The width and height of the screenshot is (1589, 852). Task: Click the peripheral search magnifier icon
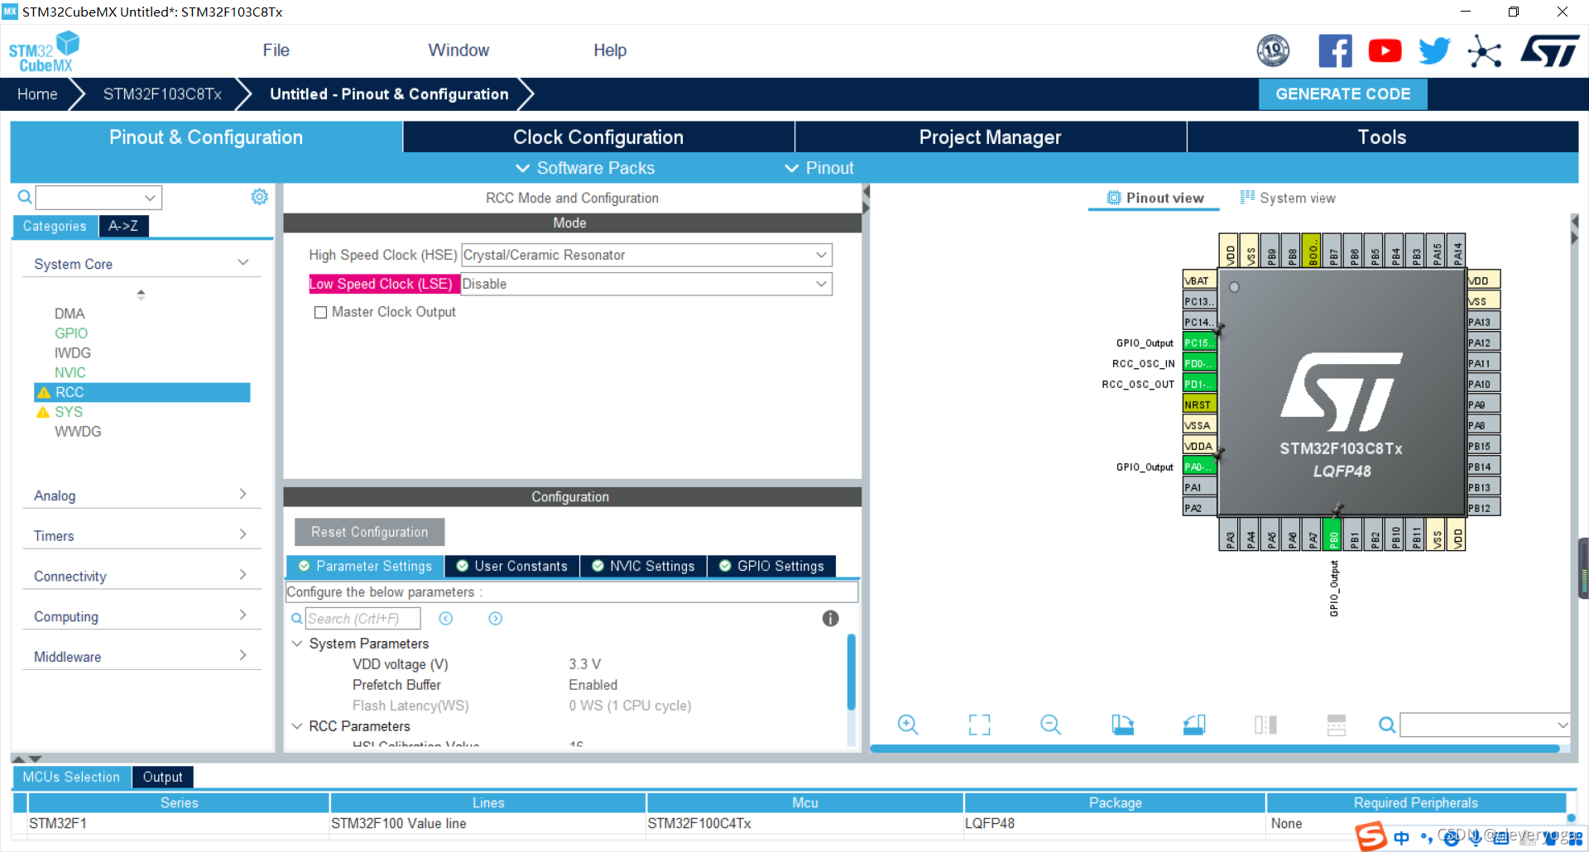pos(25,197)
